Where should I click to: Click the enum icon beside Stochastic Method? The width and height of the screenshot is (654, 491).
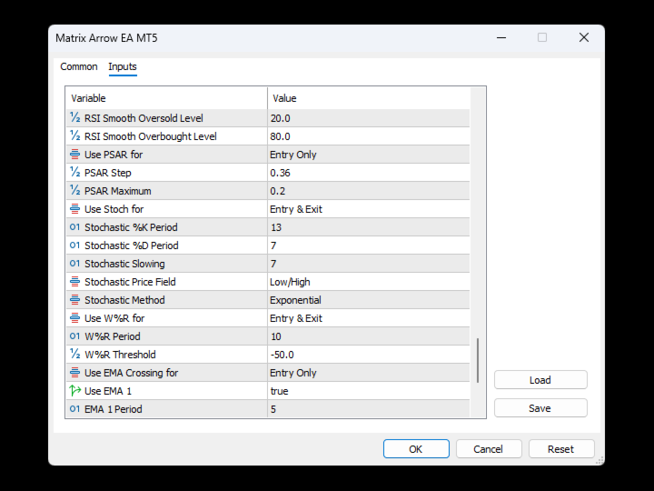pos(74,300)
